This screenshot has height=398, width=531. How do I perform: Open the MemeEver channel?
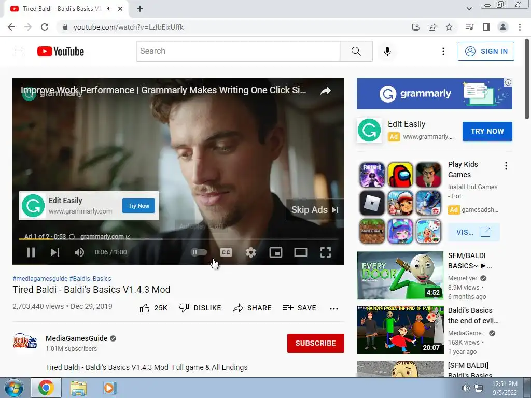(463, 278)
